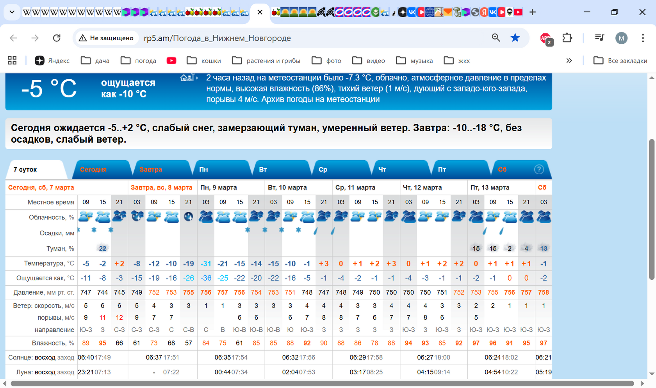Select the 'Сегодня' forecast tab
The width and height of the screenshot is (656, 388).
(x=93, y=170)
